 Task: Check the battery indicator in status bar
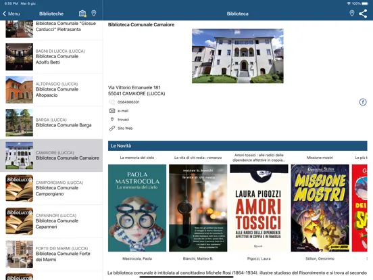(365, 3)
